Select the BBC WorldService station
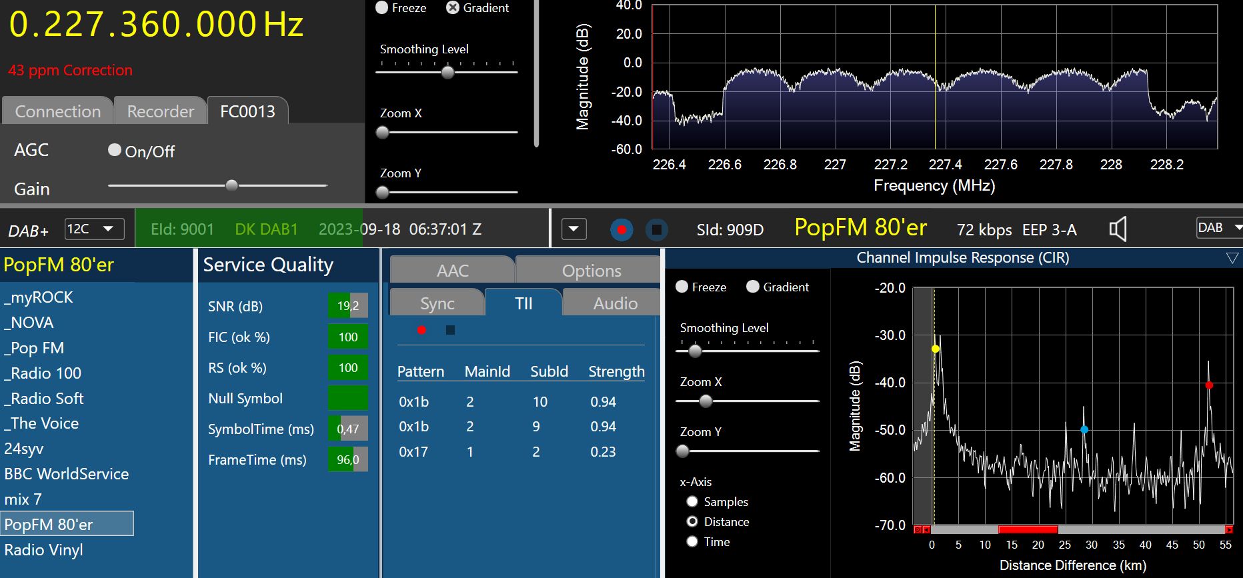The image size is (1243, 578). pyautogui.click(x=67, y=474)
